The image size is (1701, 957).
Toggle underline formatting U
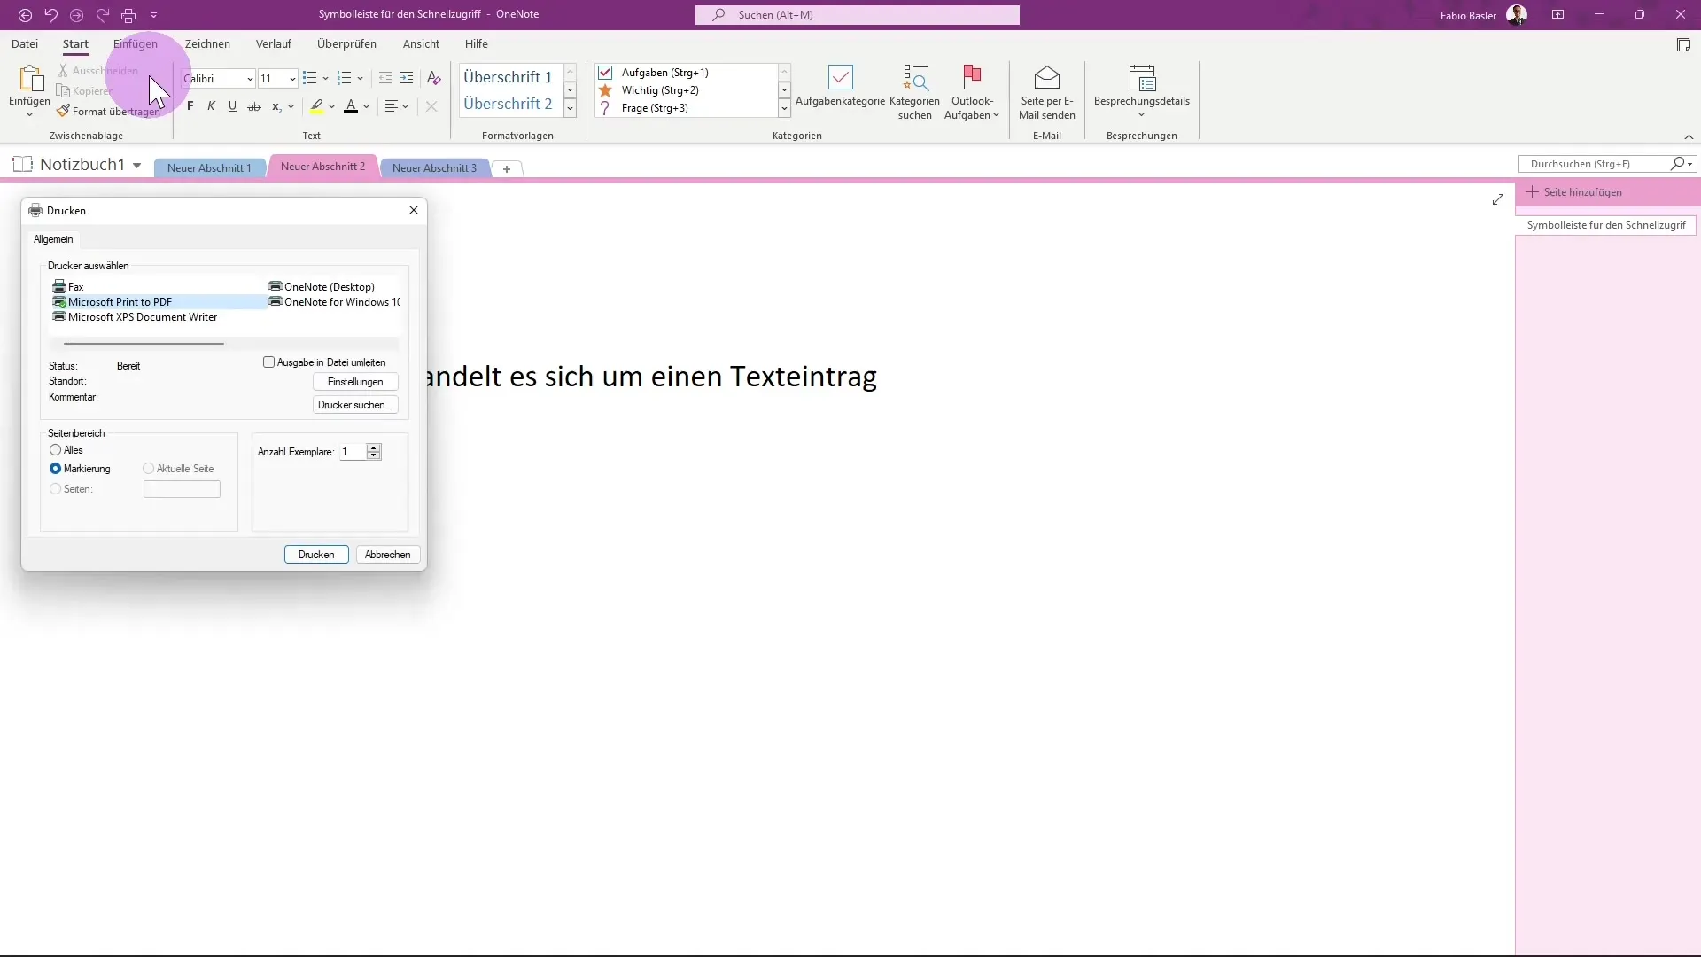pyautogui.click(x=232, y=106)
